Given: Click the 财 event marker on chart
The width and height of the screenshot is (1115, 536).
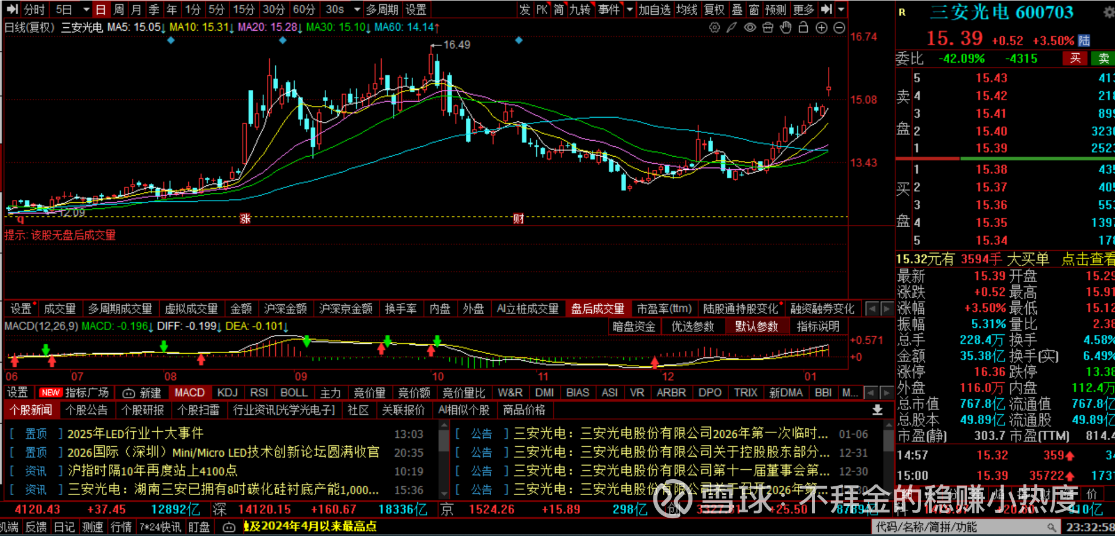Looking at the screenshot, I should click(x=518, y=218).
